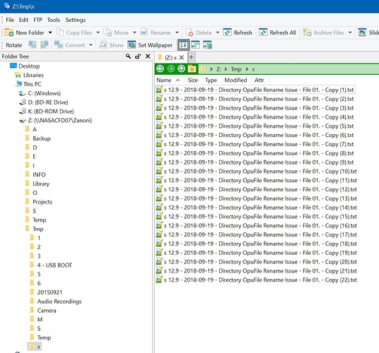The height and width of the screenshot is (353, 379).
Task: Click the green Forward navigation arrow
Action: 171,68
